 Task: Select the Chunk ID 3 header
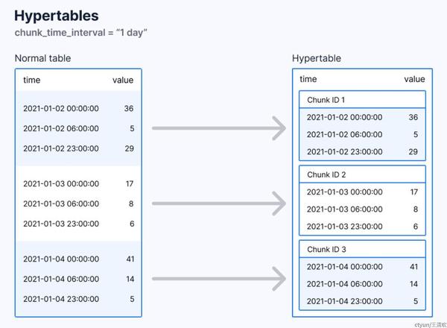[326, 249]
